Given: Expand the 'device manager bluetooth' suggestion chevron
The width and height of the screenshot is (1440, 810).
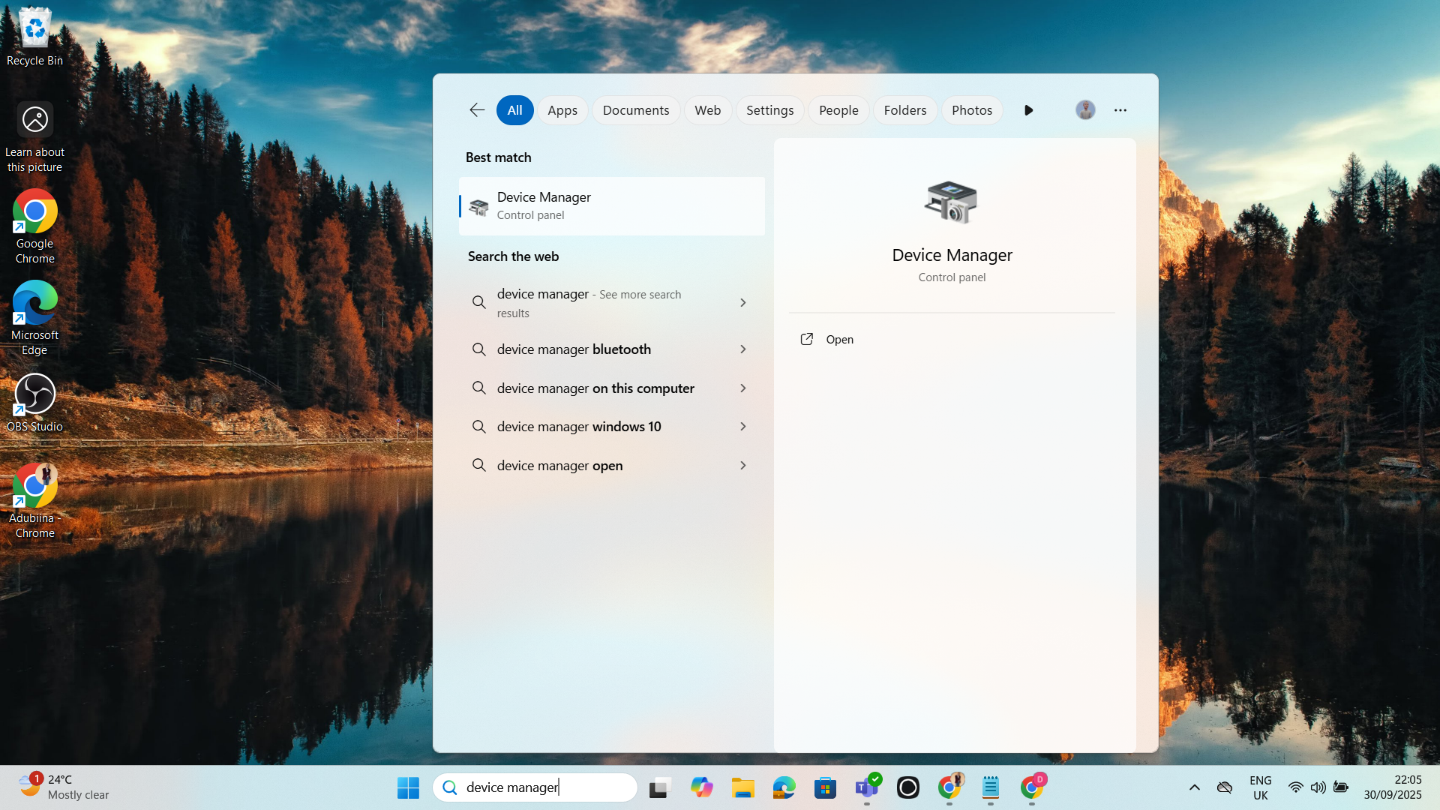Looking at the screenshot, I should [742, 349].
